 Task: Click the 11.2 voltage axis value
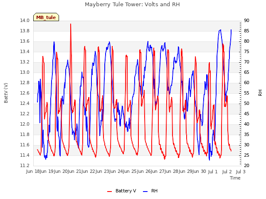click(25, 165)
